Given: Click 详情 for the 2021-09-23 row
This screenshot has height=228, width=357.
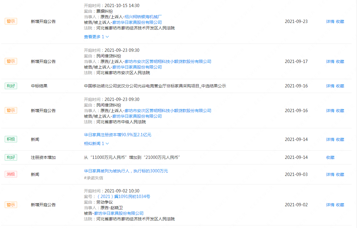Looking at the screenshot, I should 330,21.
